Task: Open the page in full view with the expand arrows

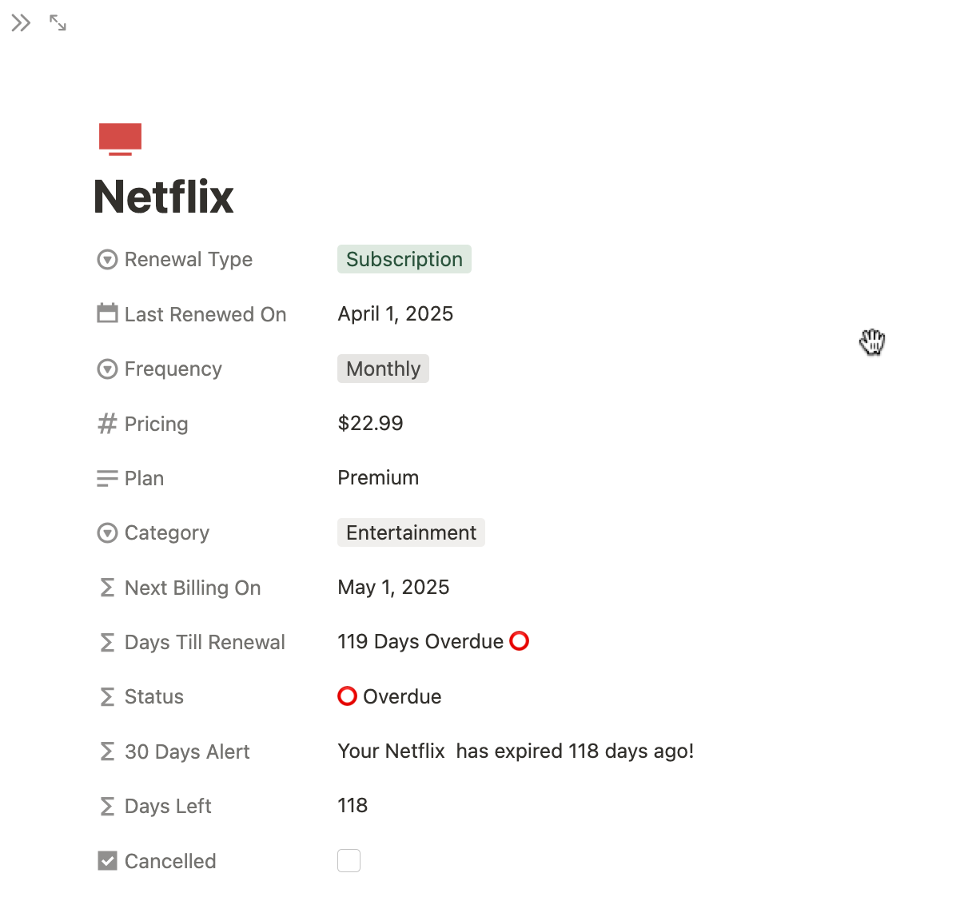Action: pos(58,23)
